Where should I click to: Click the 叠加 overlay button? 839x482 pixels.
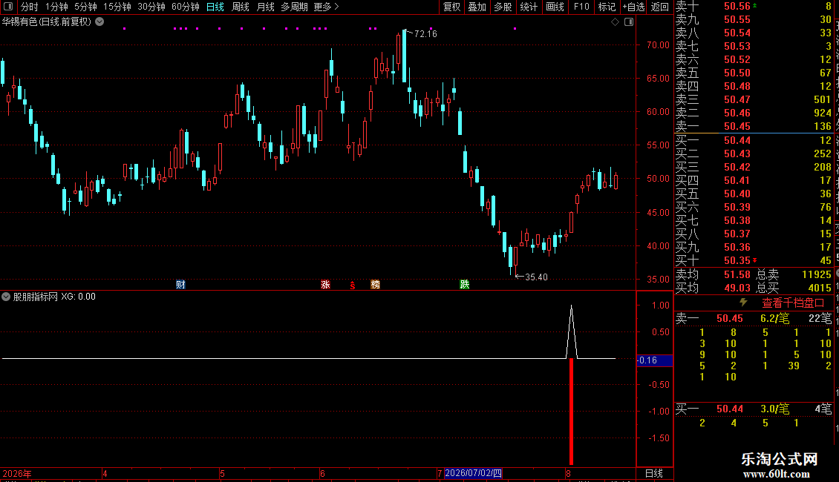click(x=477, y=7)
